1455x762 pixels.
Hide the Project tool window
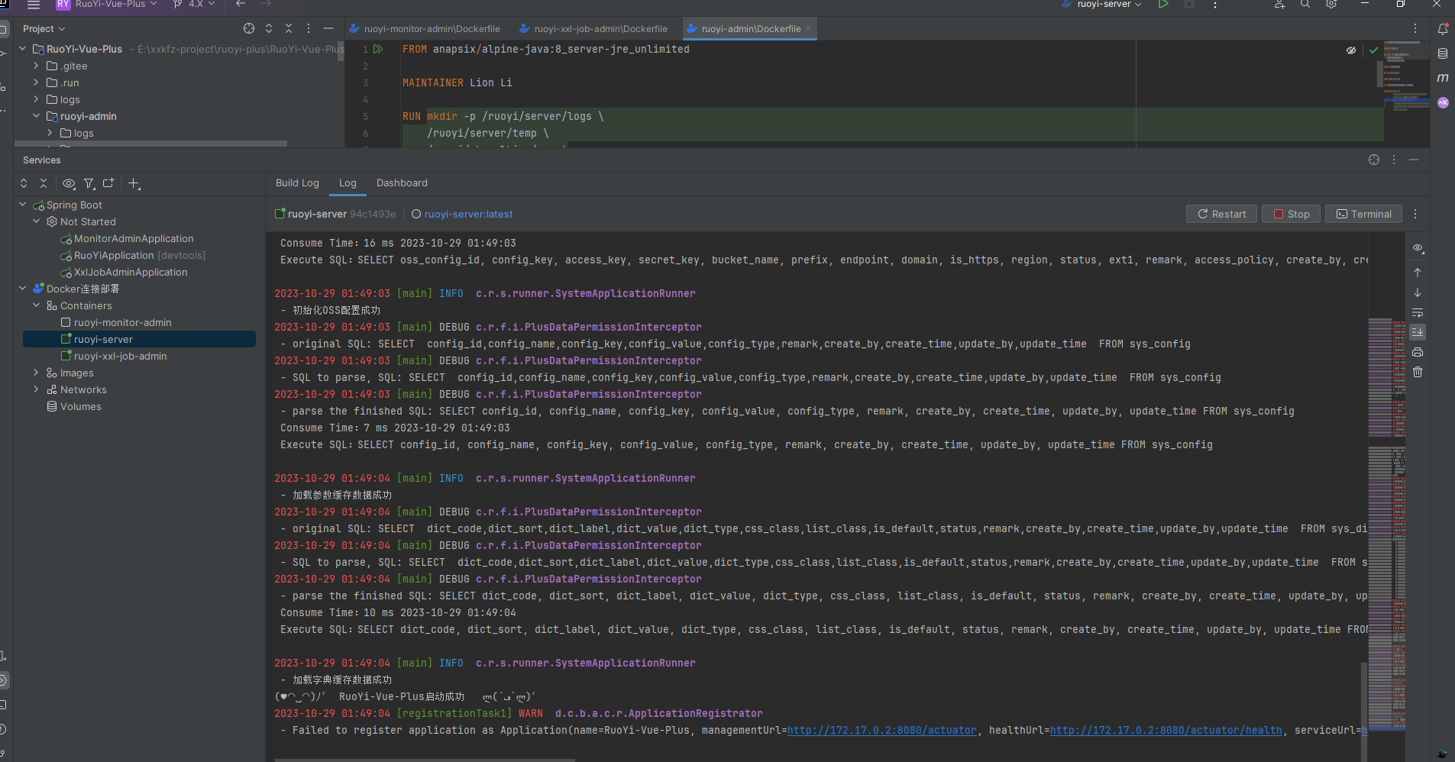(328, 28)
